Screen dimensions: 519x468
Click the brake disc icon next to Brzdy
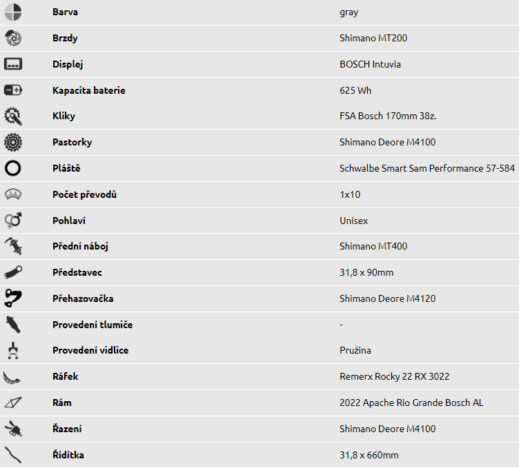click(x=13, y=38)
